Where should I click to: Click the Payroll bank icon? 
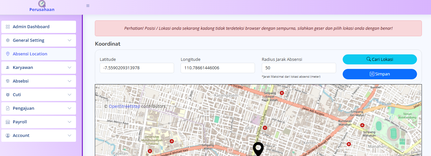(8, 122)
